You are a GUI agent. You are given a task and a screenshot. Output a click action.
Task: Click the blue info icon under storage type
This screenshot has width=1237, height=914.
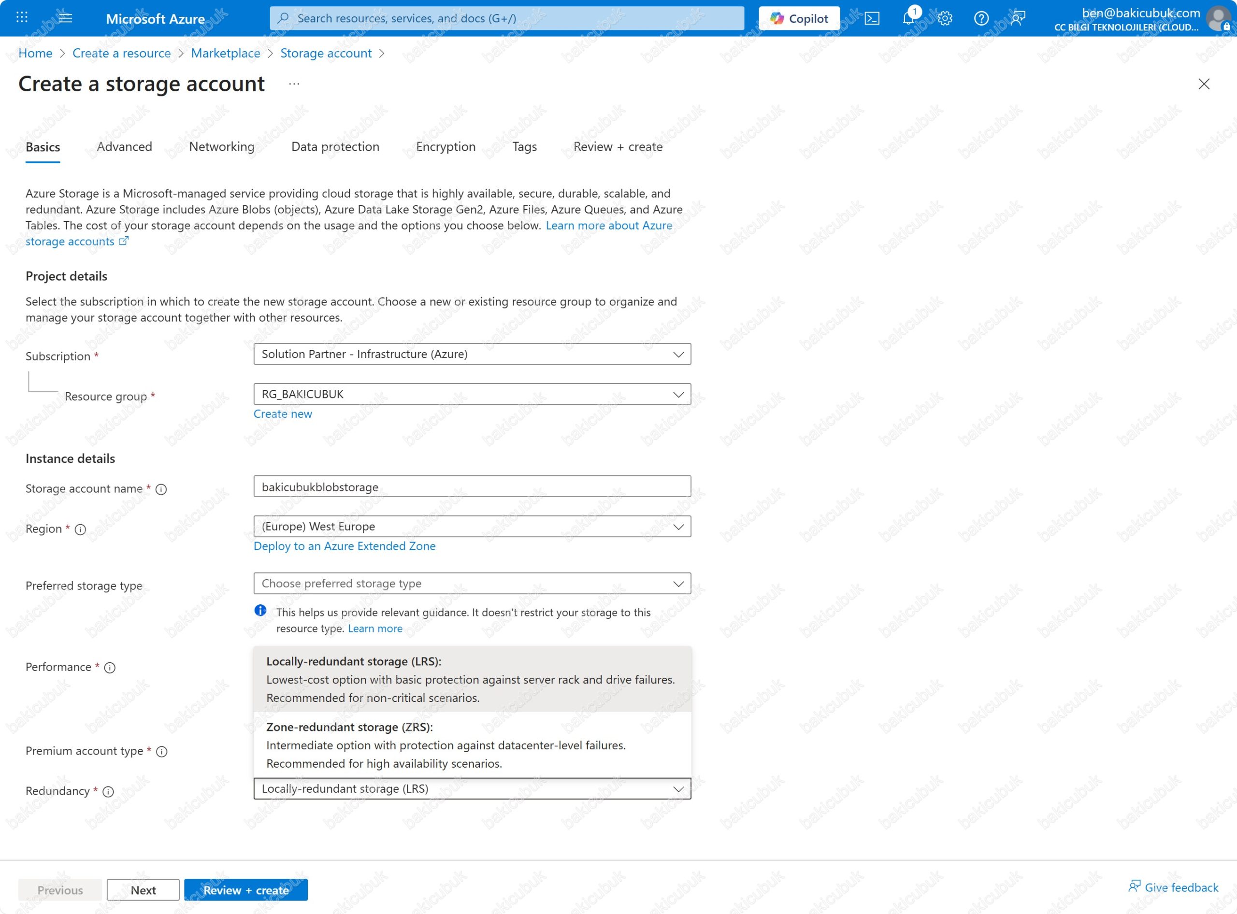point(260,610)
